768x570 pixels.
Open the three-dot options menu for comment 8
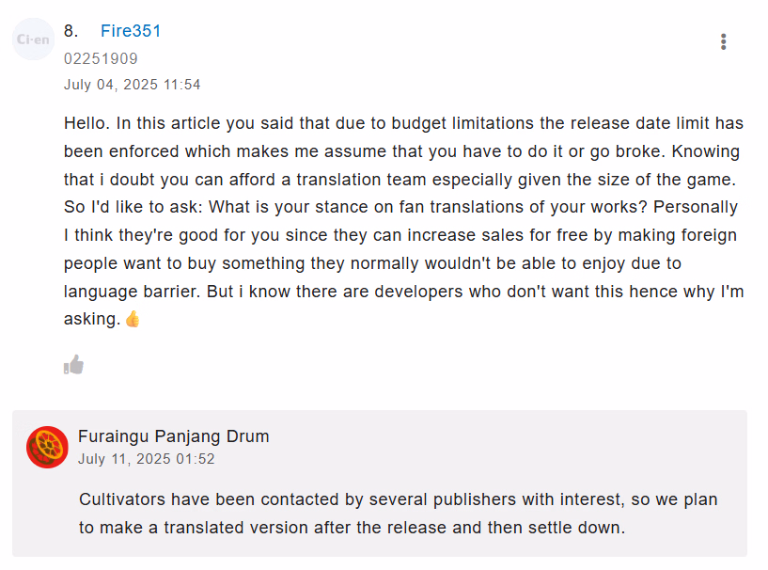pyautogui.click(x=723, y=41)
